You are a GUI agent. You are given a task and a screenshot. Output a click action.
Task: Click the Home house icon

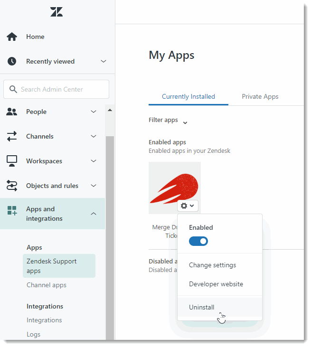(x=12, y=37)
